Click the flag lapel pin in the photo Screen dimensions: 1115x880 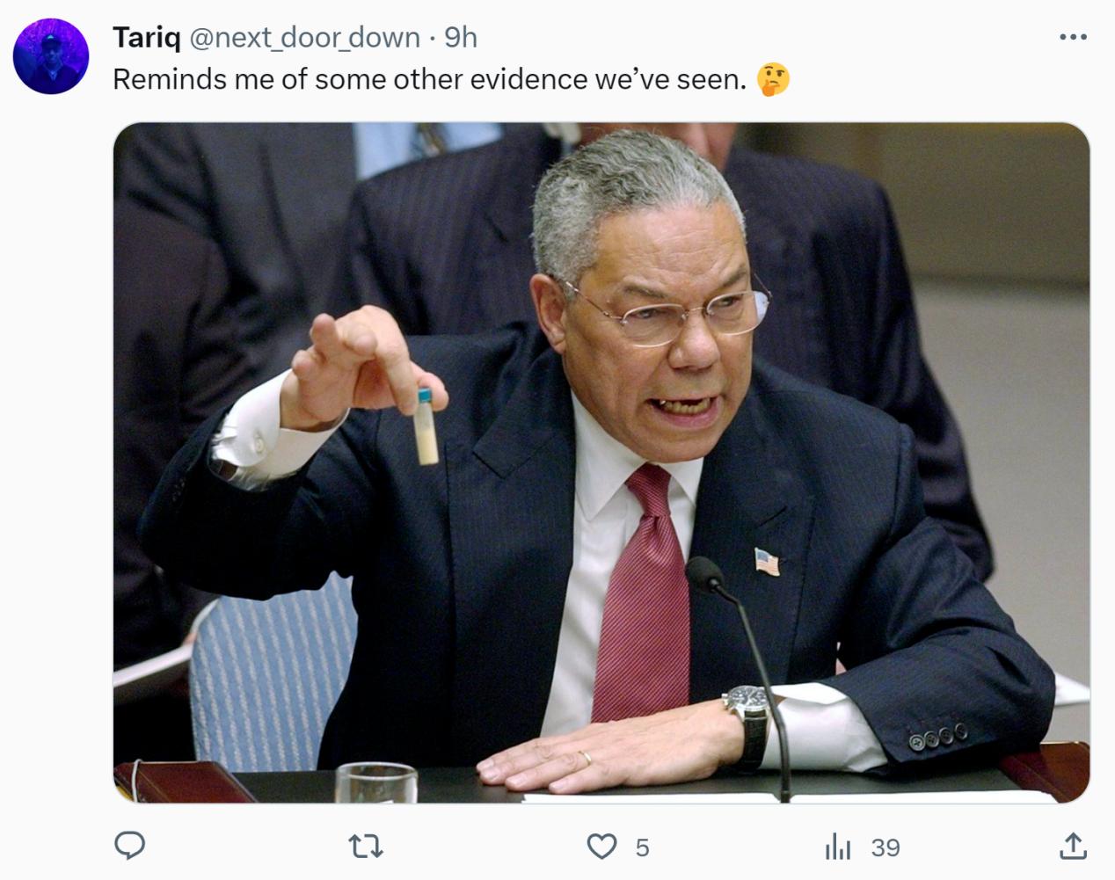(x=767, y=560)
